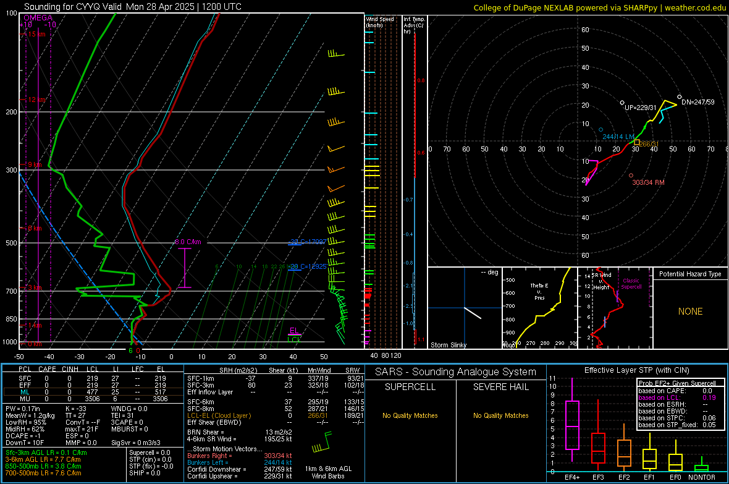Click the Classic Supercell label

point(631,284)
